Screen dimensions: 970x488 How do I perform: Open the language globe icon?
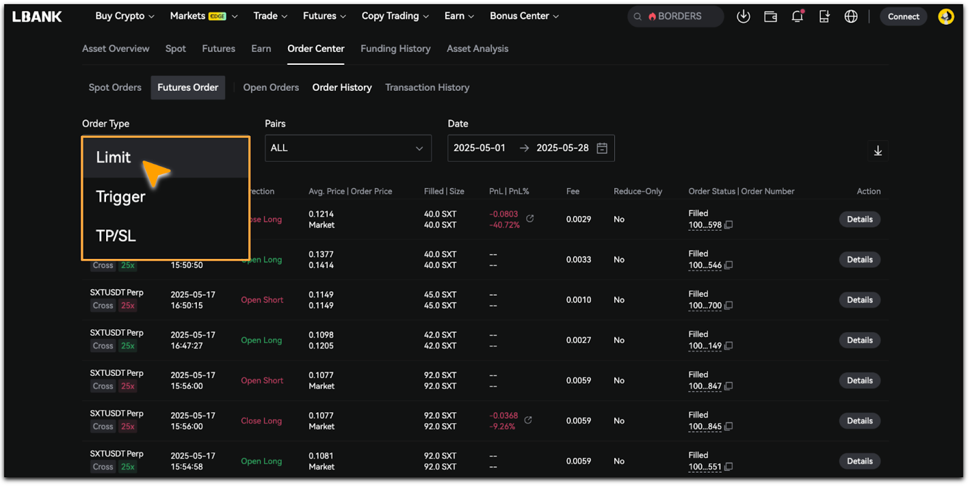(x=851, y=17)
